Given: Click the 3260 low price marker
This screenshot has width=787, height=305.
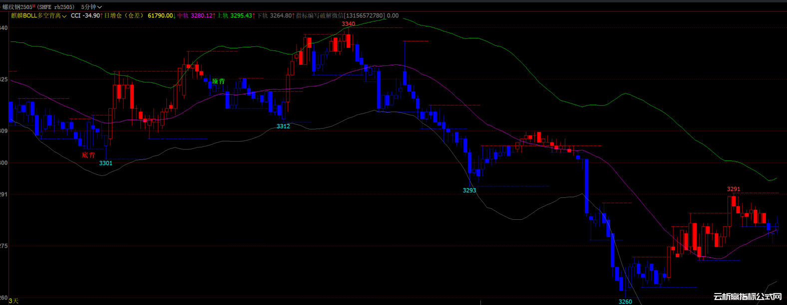Looking at the screenshot, I should 625,302.
